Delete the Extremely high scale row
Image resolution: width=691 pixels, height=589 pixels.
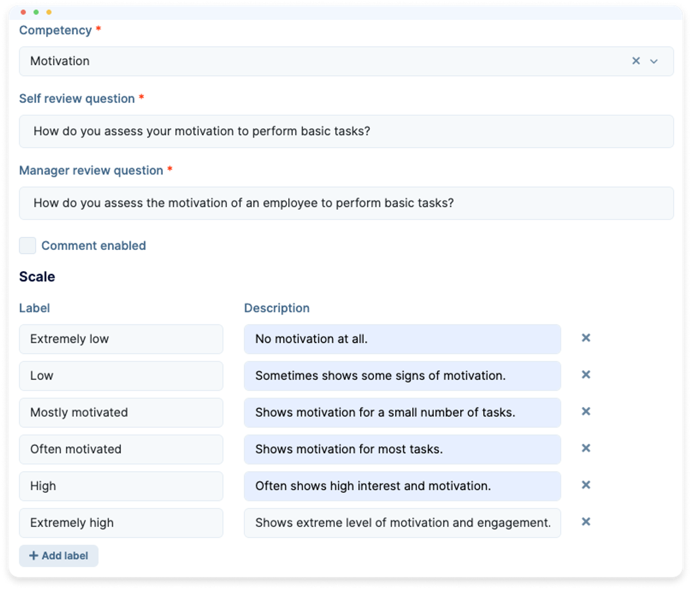coord(586,521)
